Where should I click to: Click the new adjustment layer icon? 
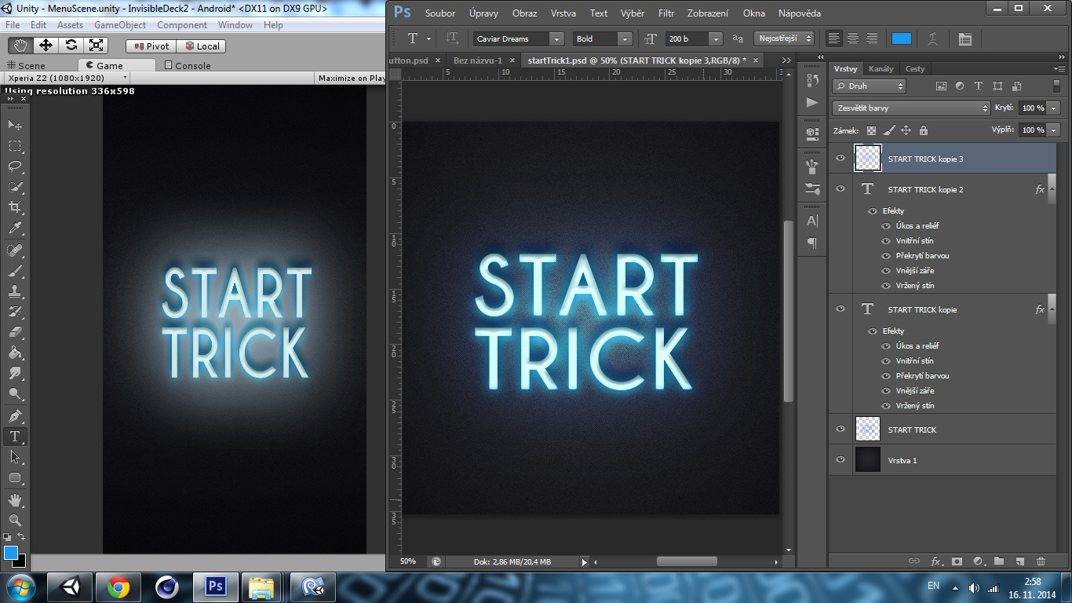pyautogui.click(x=978, y=561)
